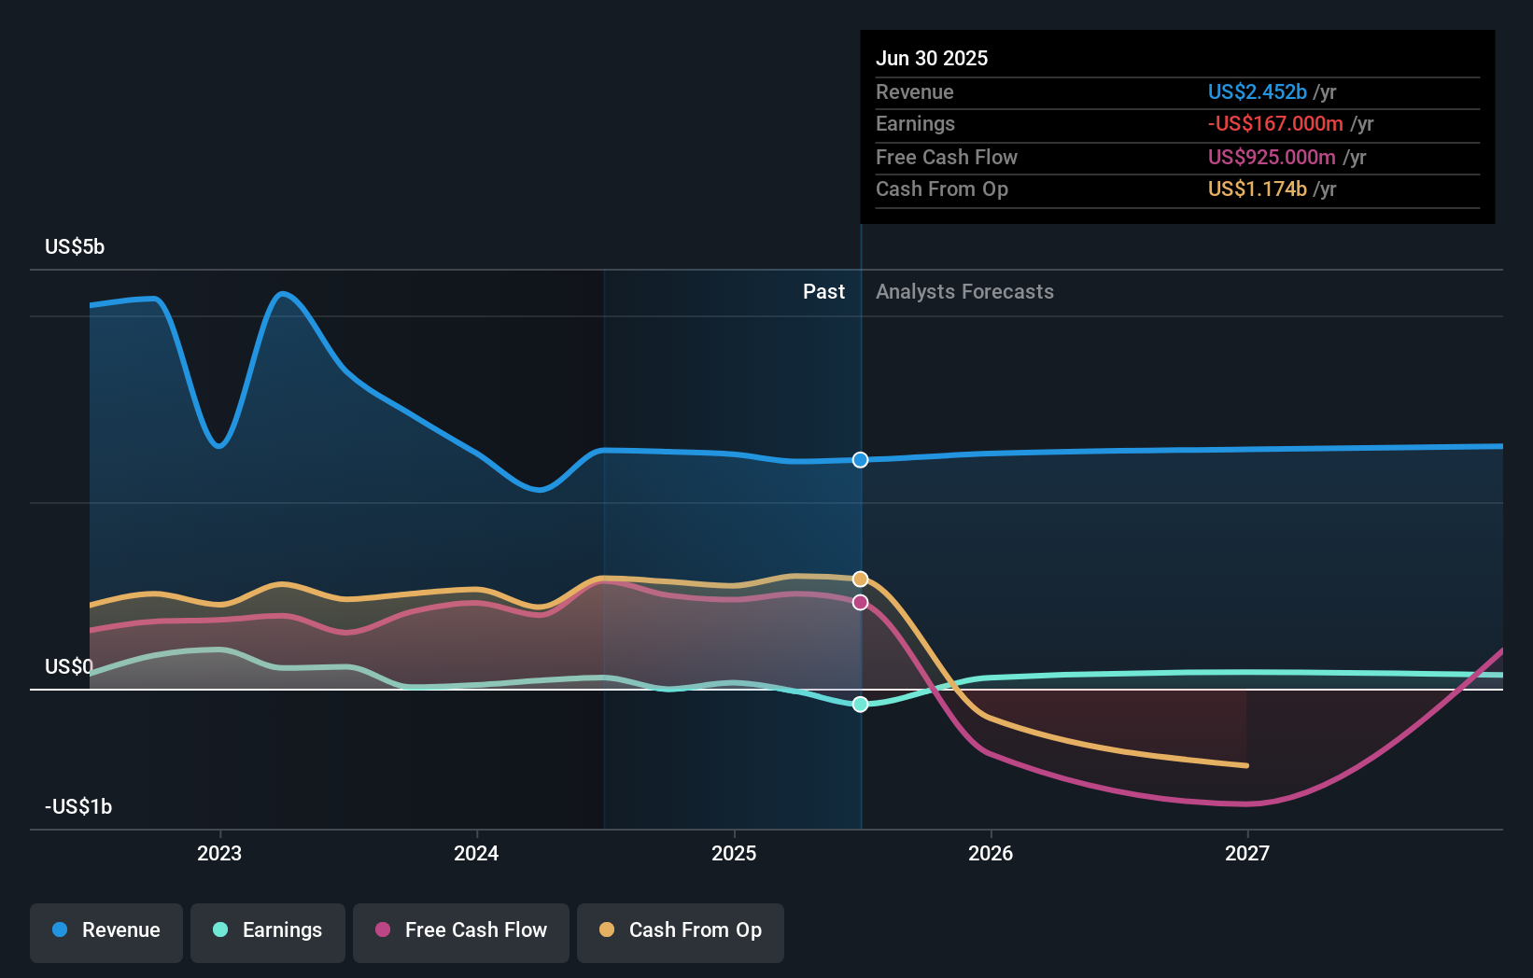The width and height of the screenshot is (1533, 978).
Task: Click the Free Cash Flow tooltip row label
Action: tap(947, 157)
